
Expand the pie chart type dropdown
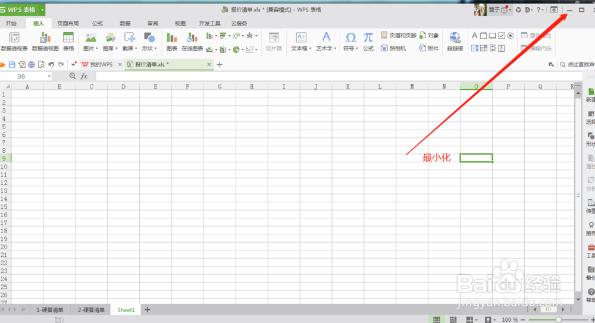pos(243,50)
